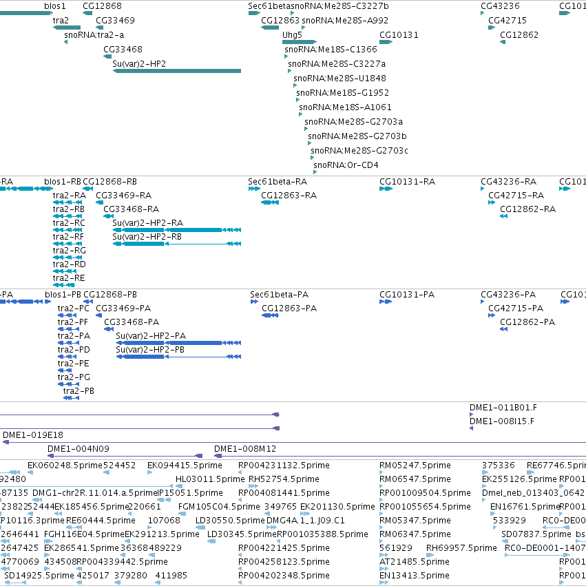The height and width of the screenshot is (586, 586).
Task: Select the FGM105C04.5prime EST label
Action: [x=219, y=507]
